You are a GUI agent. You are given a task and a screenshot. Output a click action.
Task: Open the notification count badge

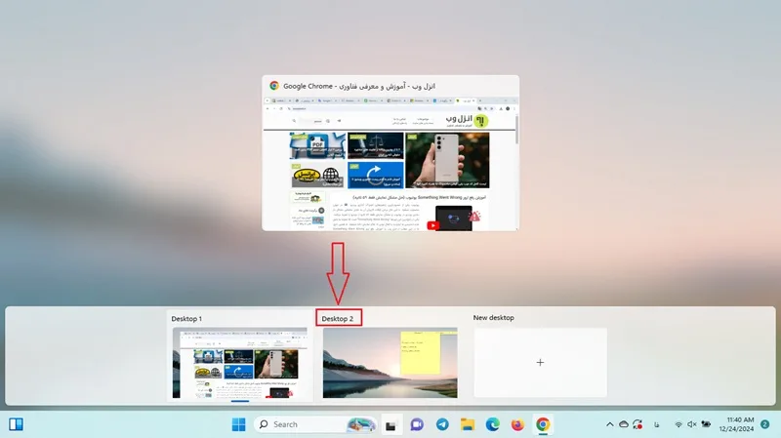pos(765,424)
